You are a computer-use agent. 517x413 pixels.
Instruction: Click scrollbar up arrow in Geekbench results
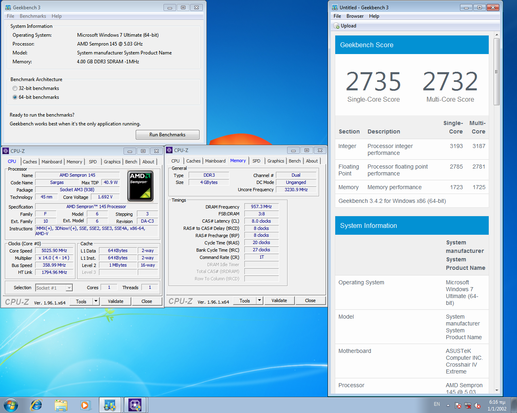coord(497,35)
